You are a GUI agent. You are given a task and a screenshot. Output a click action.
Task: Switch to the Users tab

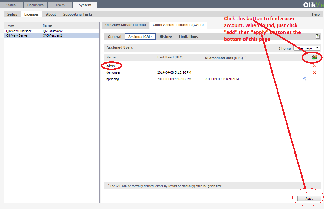coord(60,5)
